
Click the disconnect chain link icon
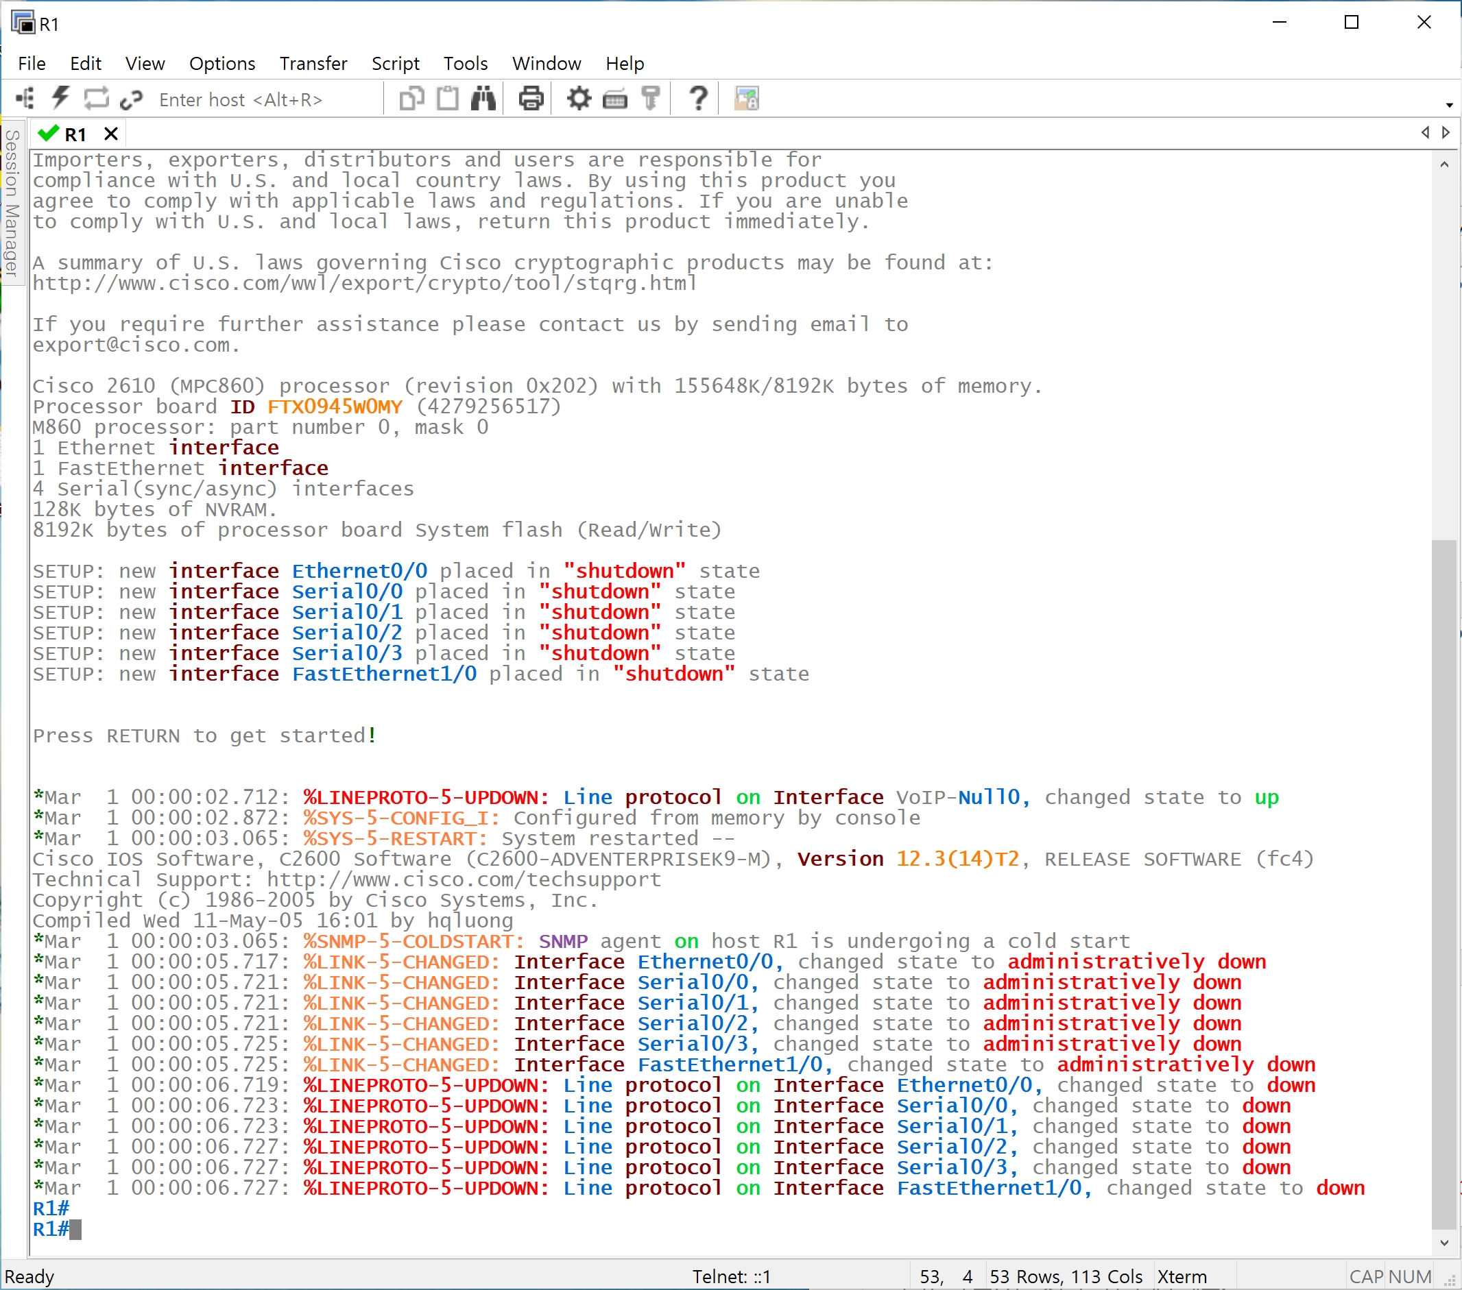132,99
